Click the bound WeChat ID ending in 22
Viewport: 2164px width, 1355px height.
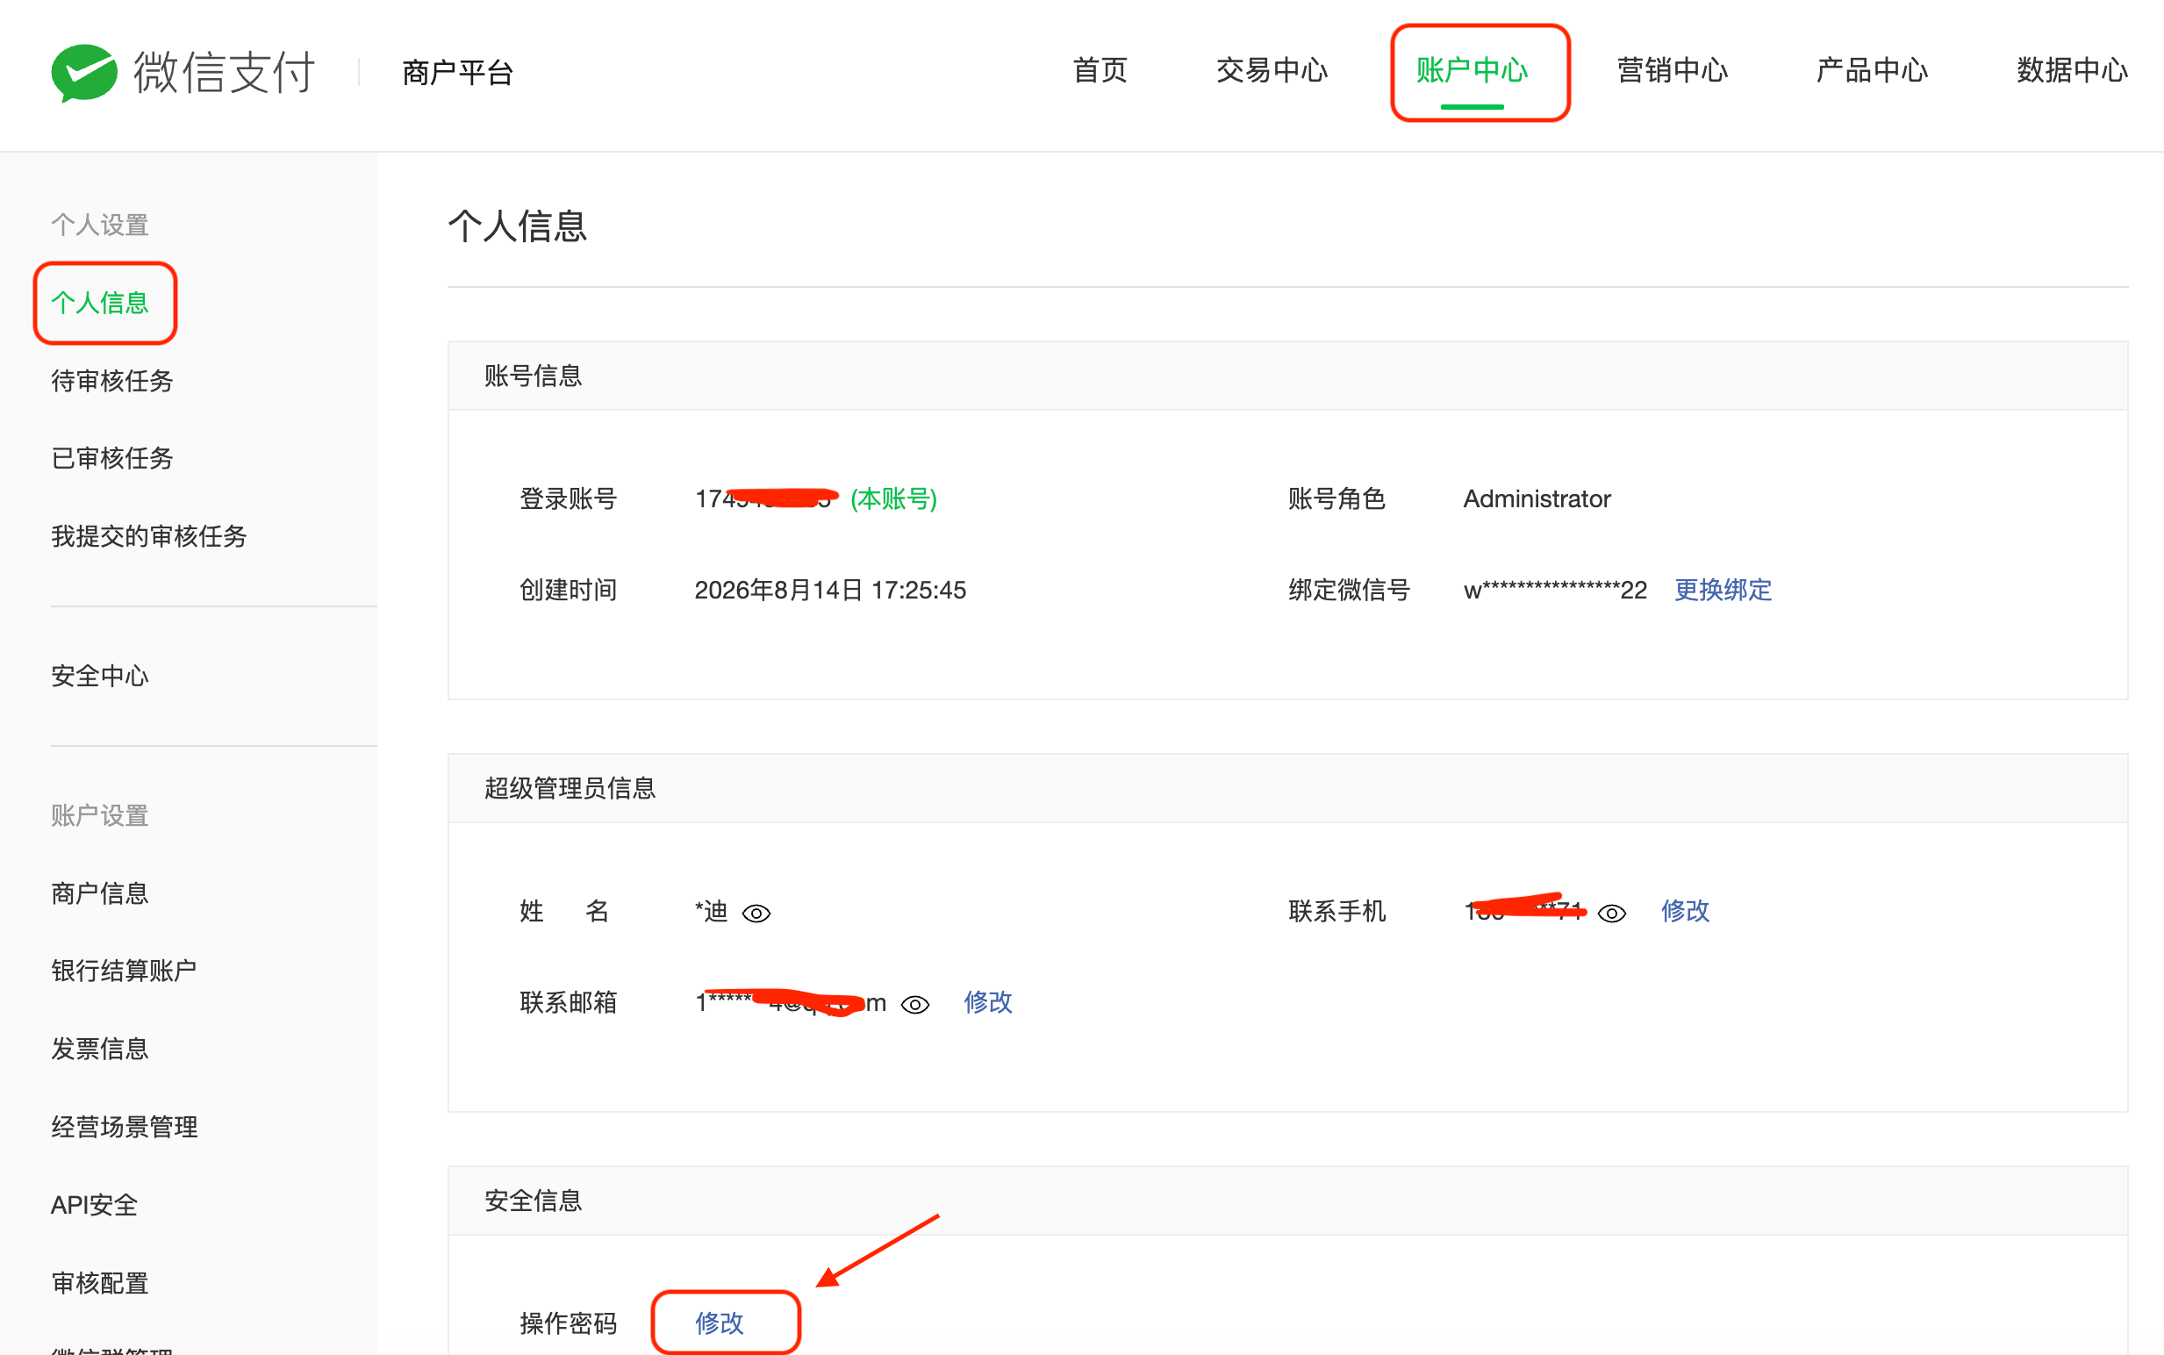tap(1555, 590)
